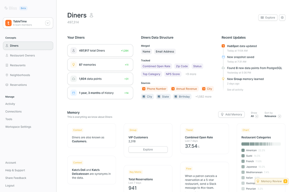Click Explore button in VIP Customers card
This screenshot has height=192, width=296.
148,149
